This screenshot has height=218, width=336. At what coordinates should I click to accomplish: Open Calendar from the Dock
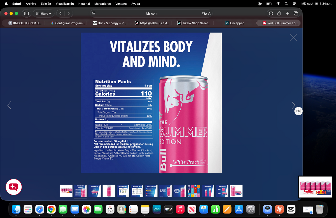coord(110,209)
